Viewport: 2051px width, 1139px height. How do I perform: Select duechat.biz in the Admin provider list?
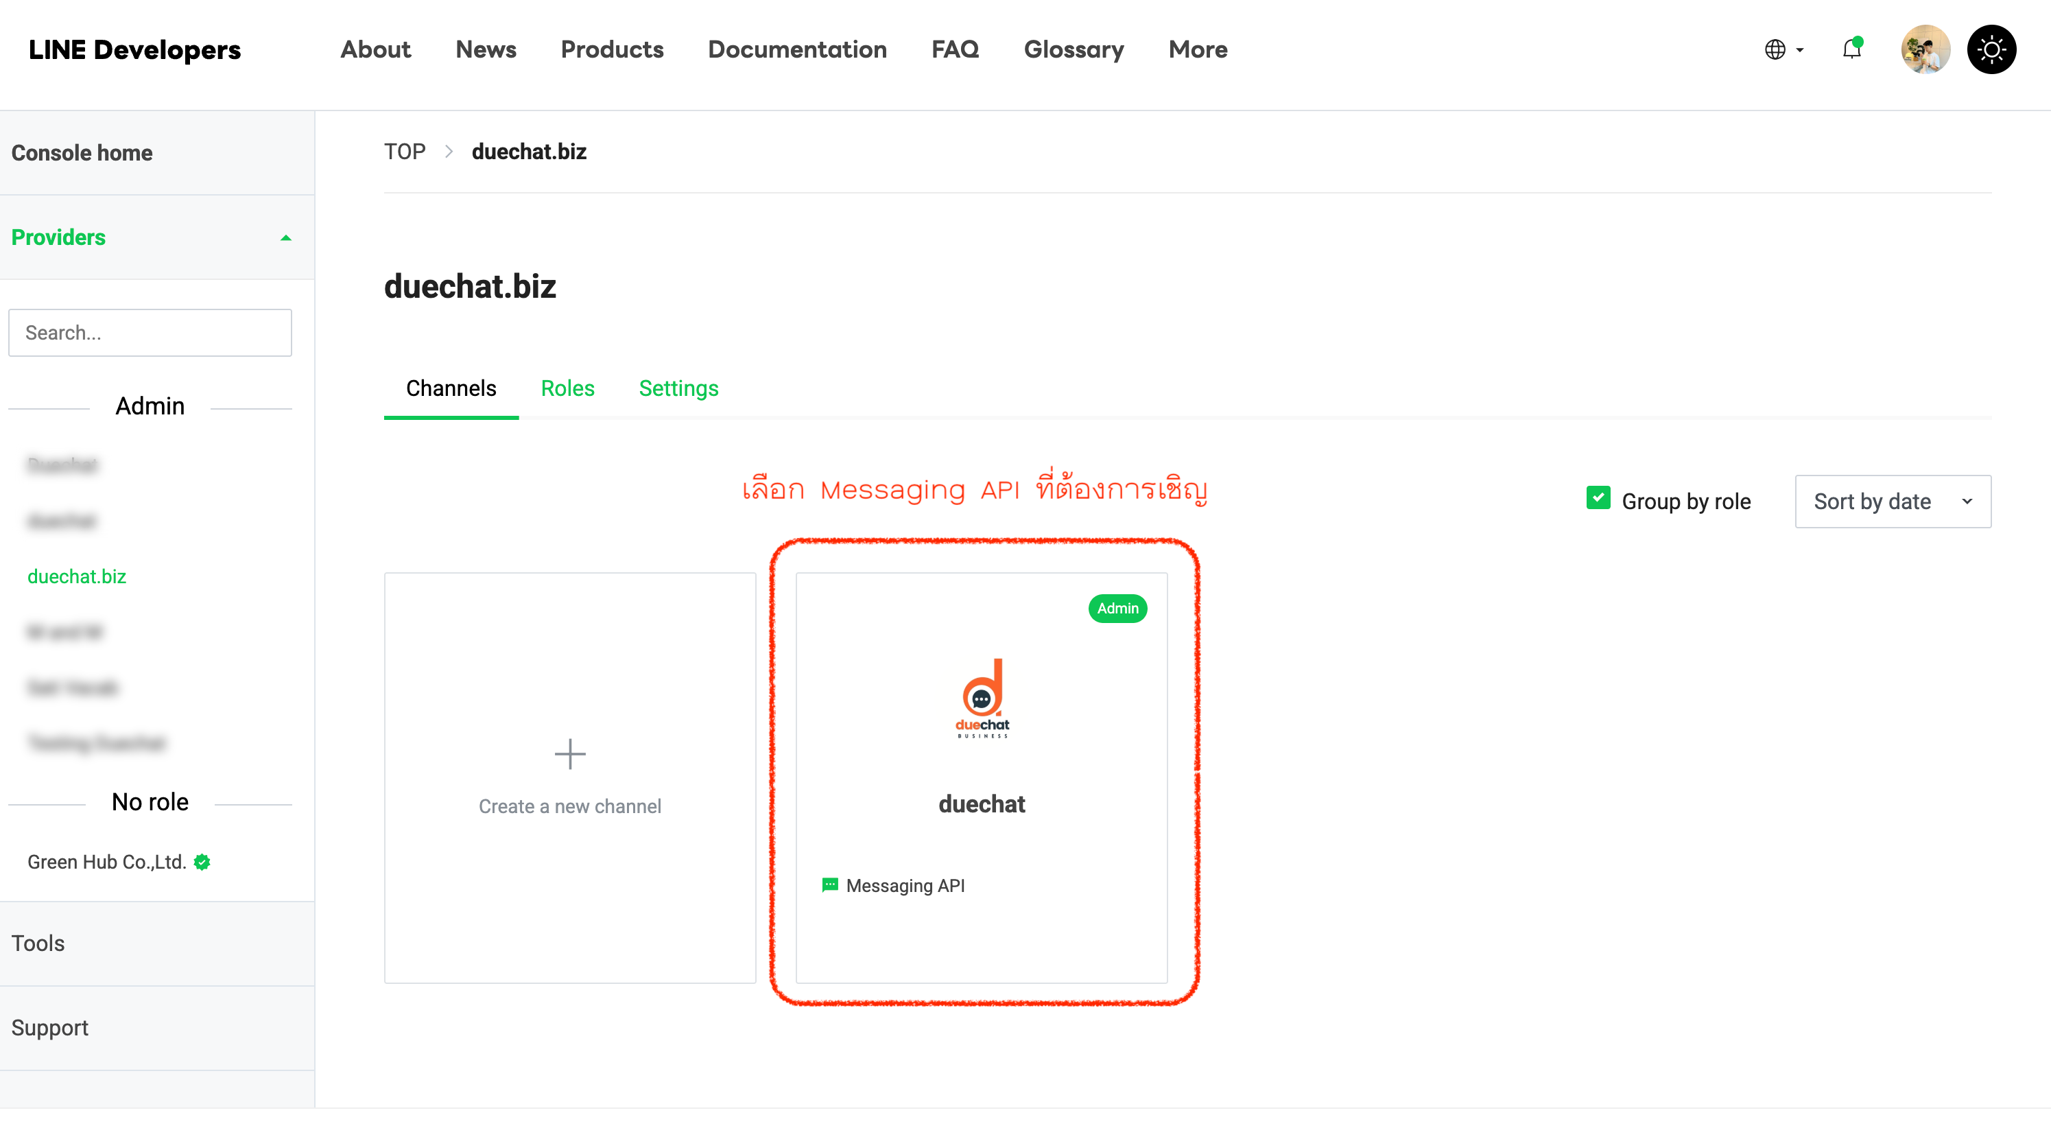[76, 576]
